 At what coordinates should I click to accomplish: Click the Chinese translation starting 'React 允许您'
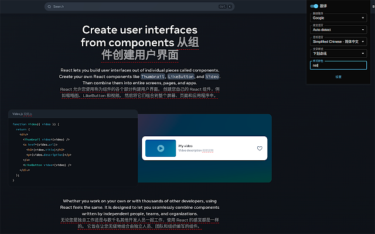click(139, 92)
